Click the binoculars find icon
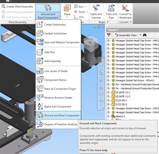The width and height of the screenshot is (159, 154). (145, 35)
